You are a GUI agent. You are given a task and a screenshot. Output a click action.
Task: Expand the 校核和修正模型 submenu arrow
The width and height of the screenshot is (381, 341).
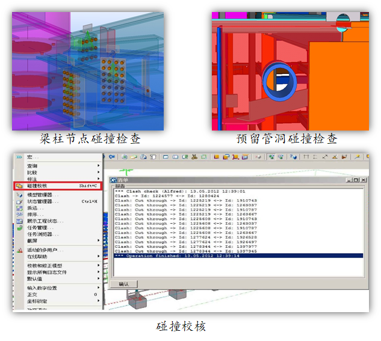coord(98,265)
